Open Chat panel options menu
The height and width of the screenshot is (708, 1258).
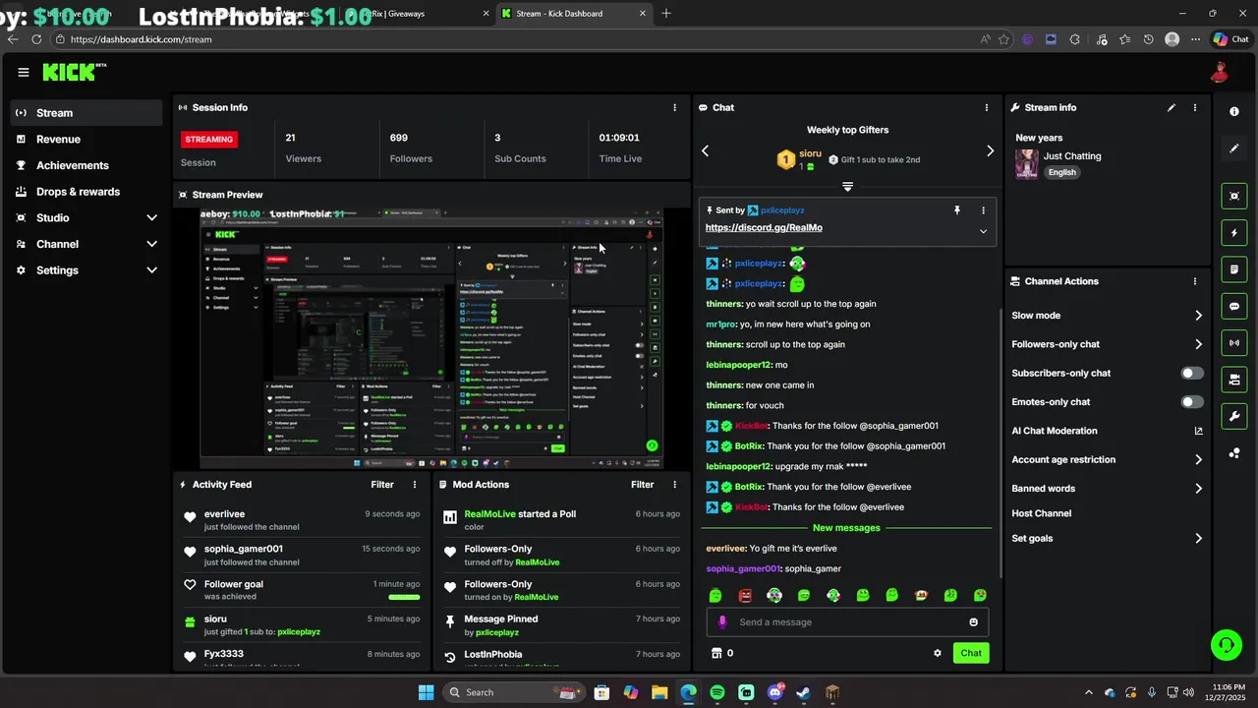pyautogui.click(x=987, y=107)
